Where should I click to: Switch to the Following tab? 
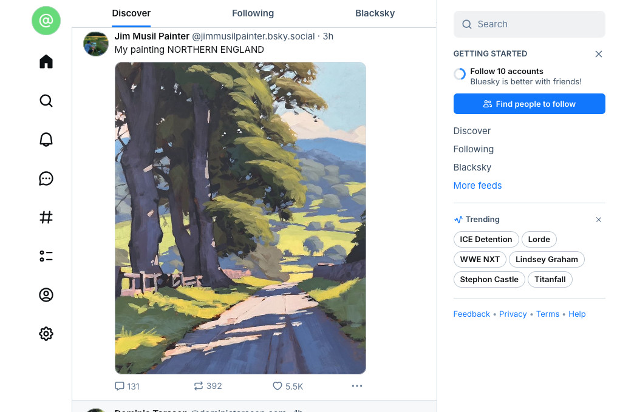[253, 13]
